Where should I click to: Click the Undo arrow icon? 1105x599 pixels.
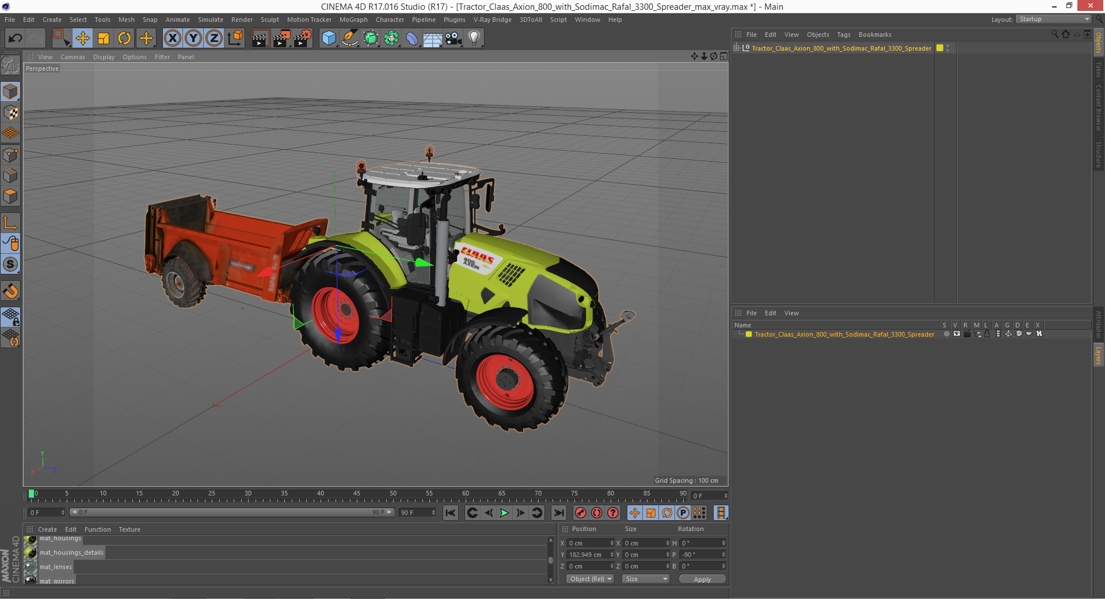pos(15,39)
